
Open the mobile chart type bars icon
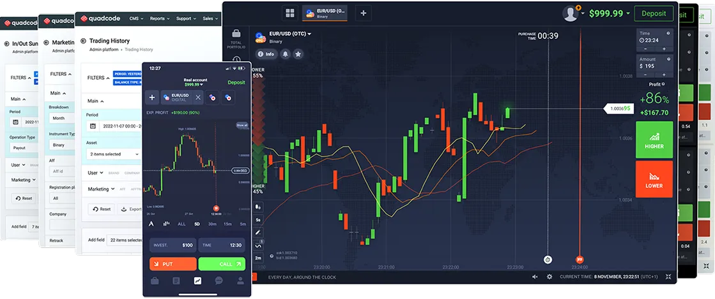(x=166, y=224)
